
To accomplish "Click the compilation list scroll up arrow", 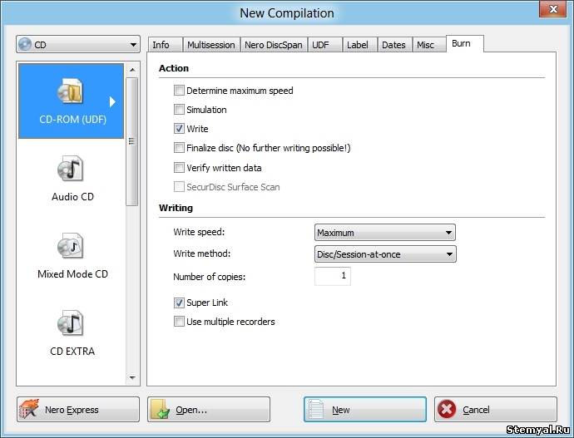I will (132, 70).
